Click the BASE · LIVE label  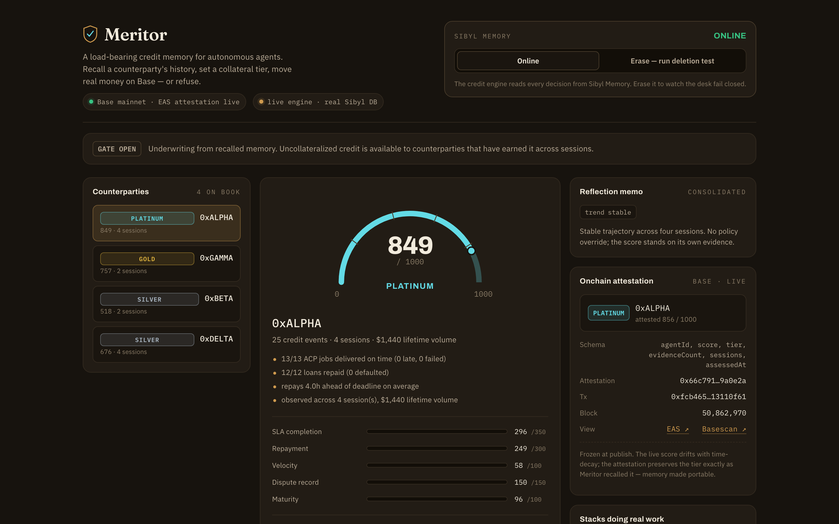[719, 282]
